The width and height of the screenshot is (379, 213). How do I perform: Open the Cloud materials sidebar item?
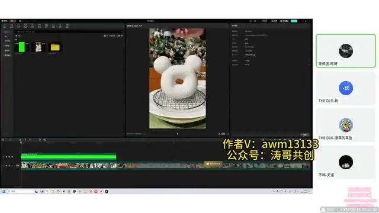point(7,46)
